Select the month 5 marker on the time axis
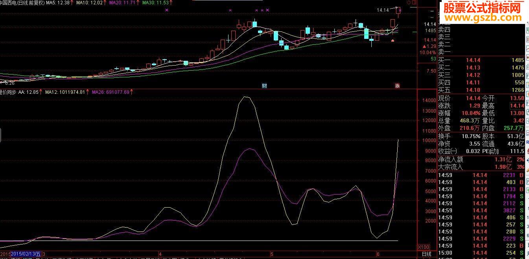Screen dimensions: 529x259 (x=271, y=254)
